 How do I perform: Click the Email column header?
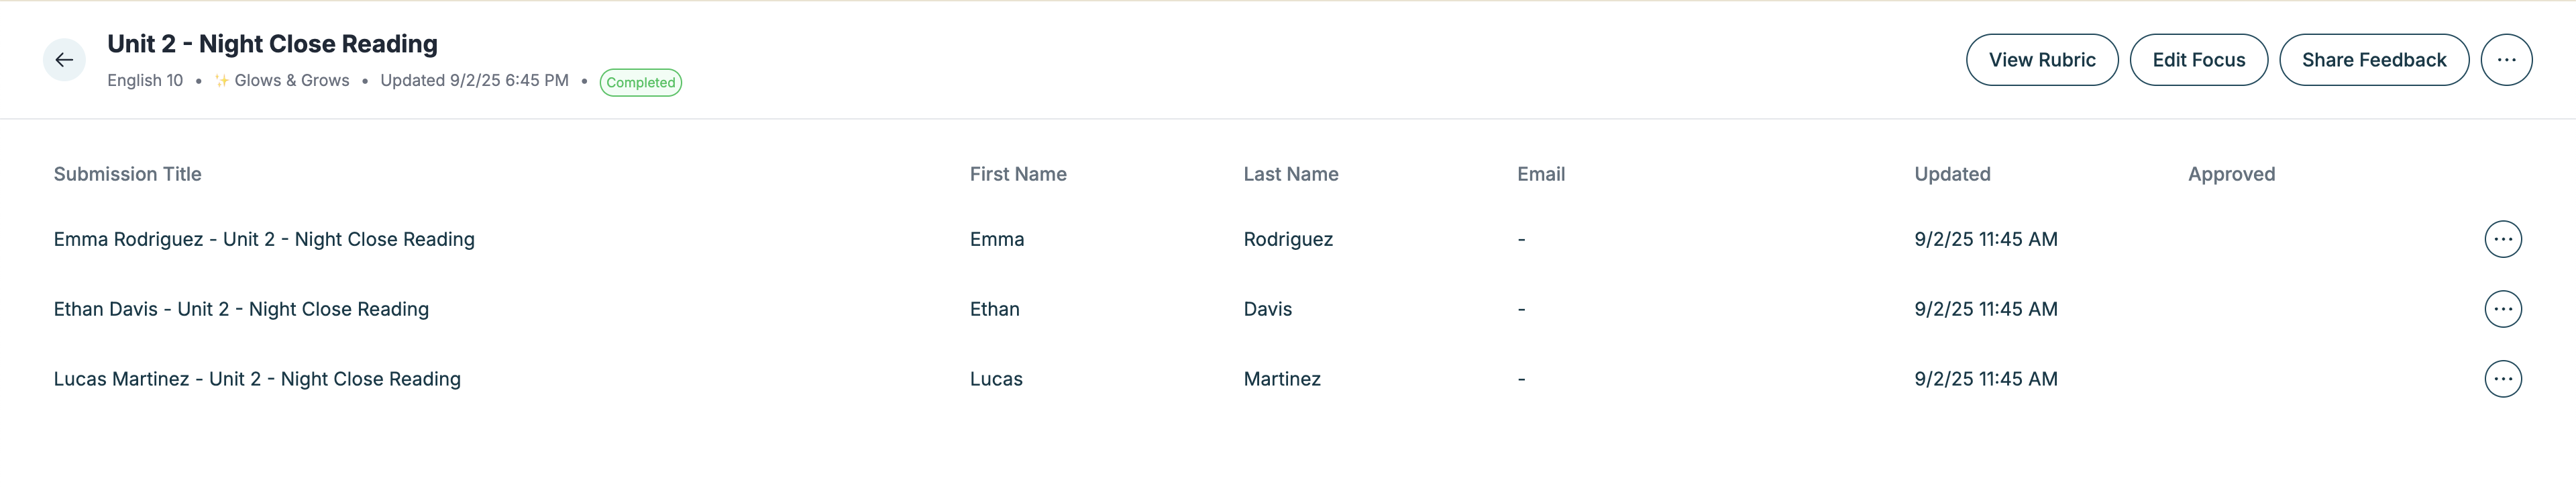1540,175
